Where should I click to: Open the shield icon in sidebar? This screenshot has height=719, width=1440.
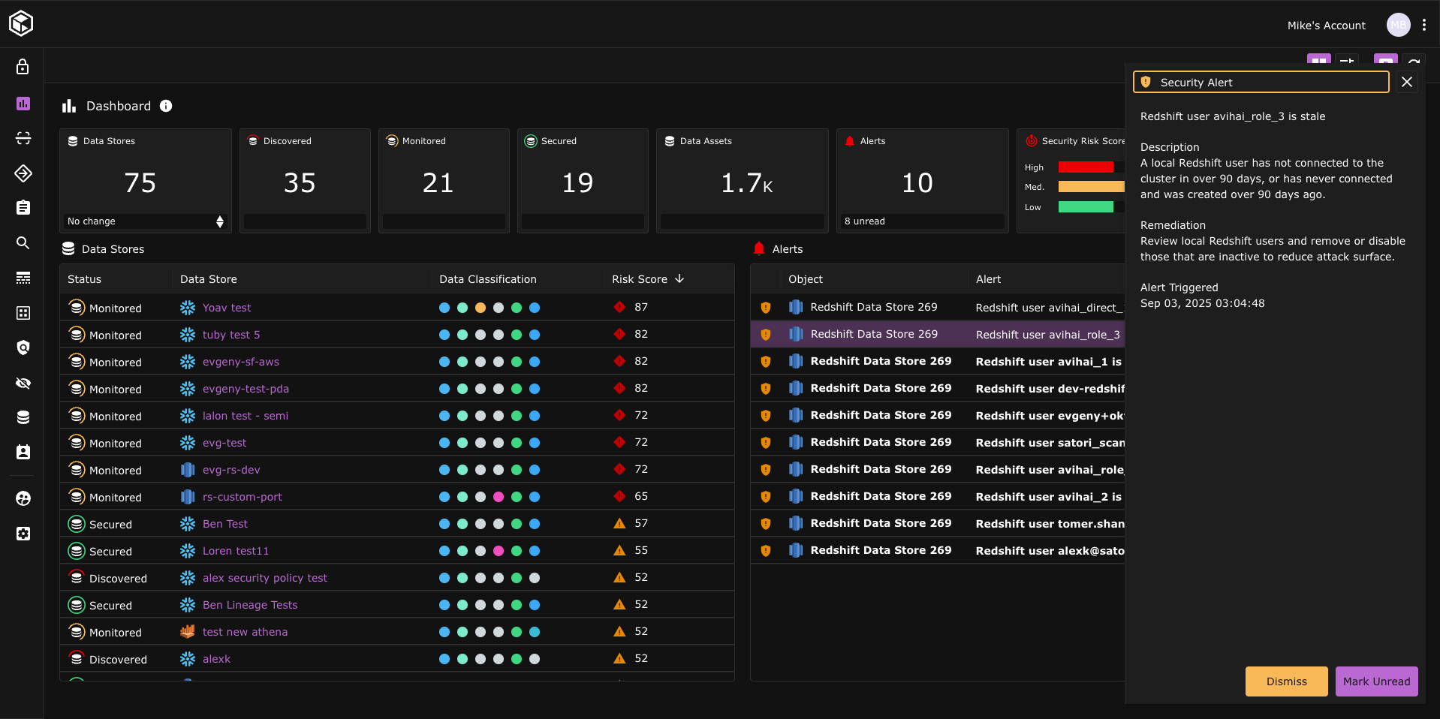click(23, 347)
